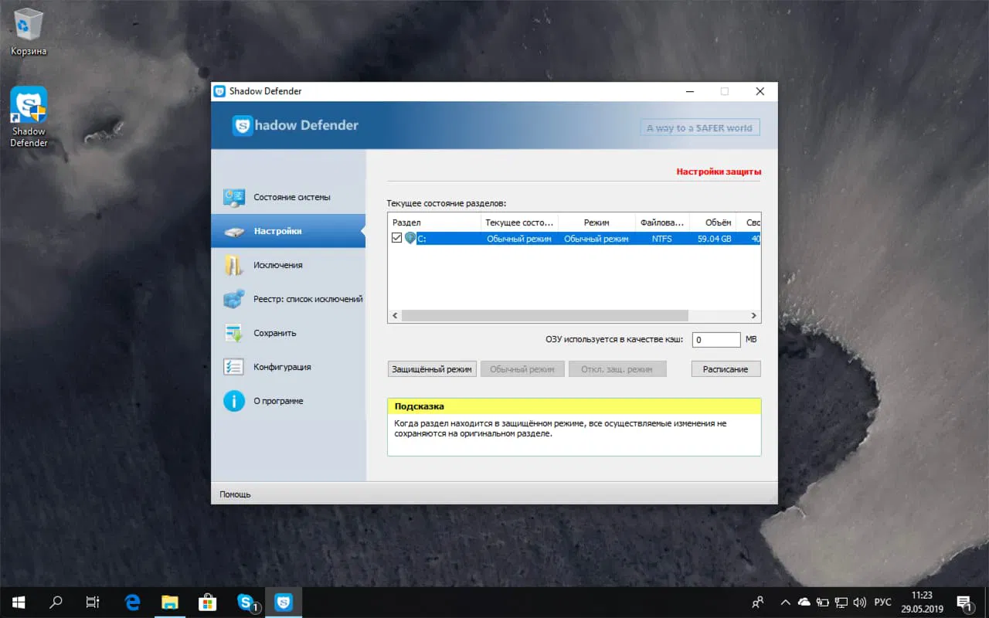Click the Shadow Defender taskbar button
Screen dimensions: 989x618
point(284,602)
